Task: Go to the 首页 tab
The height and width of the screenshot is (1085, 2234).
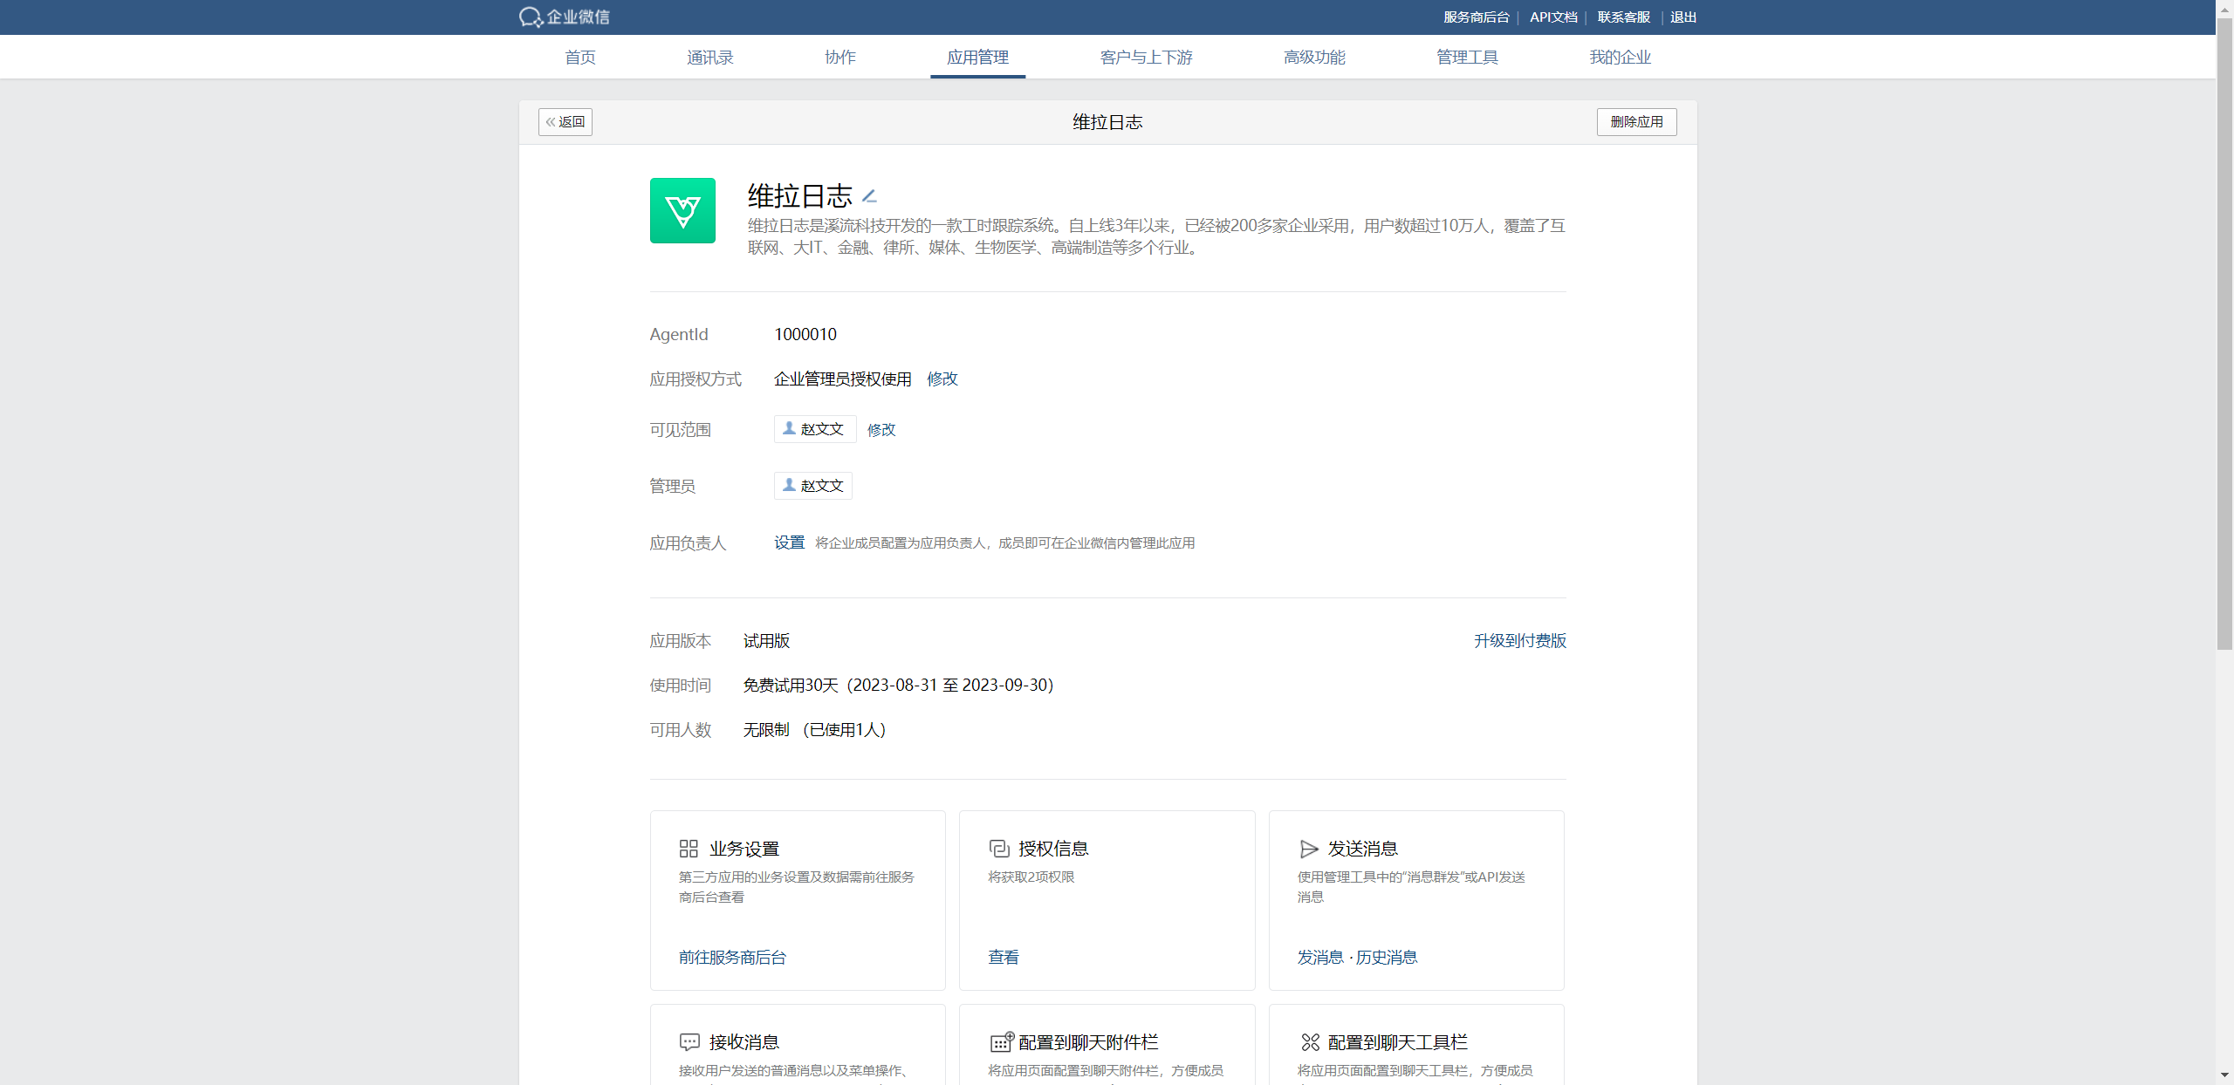Action: tap(580, 57)
